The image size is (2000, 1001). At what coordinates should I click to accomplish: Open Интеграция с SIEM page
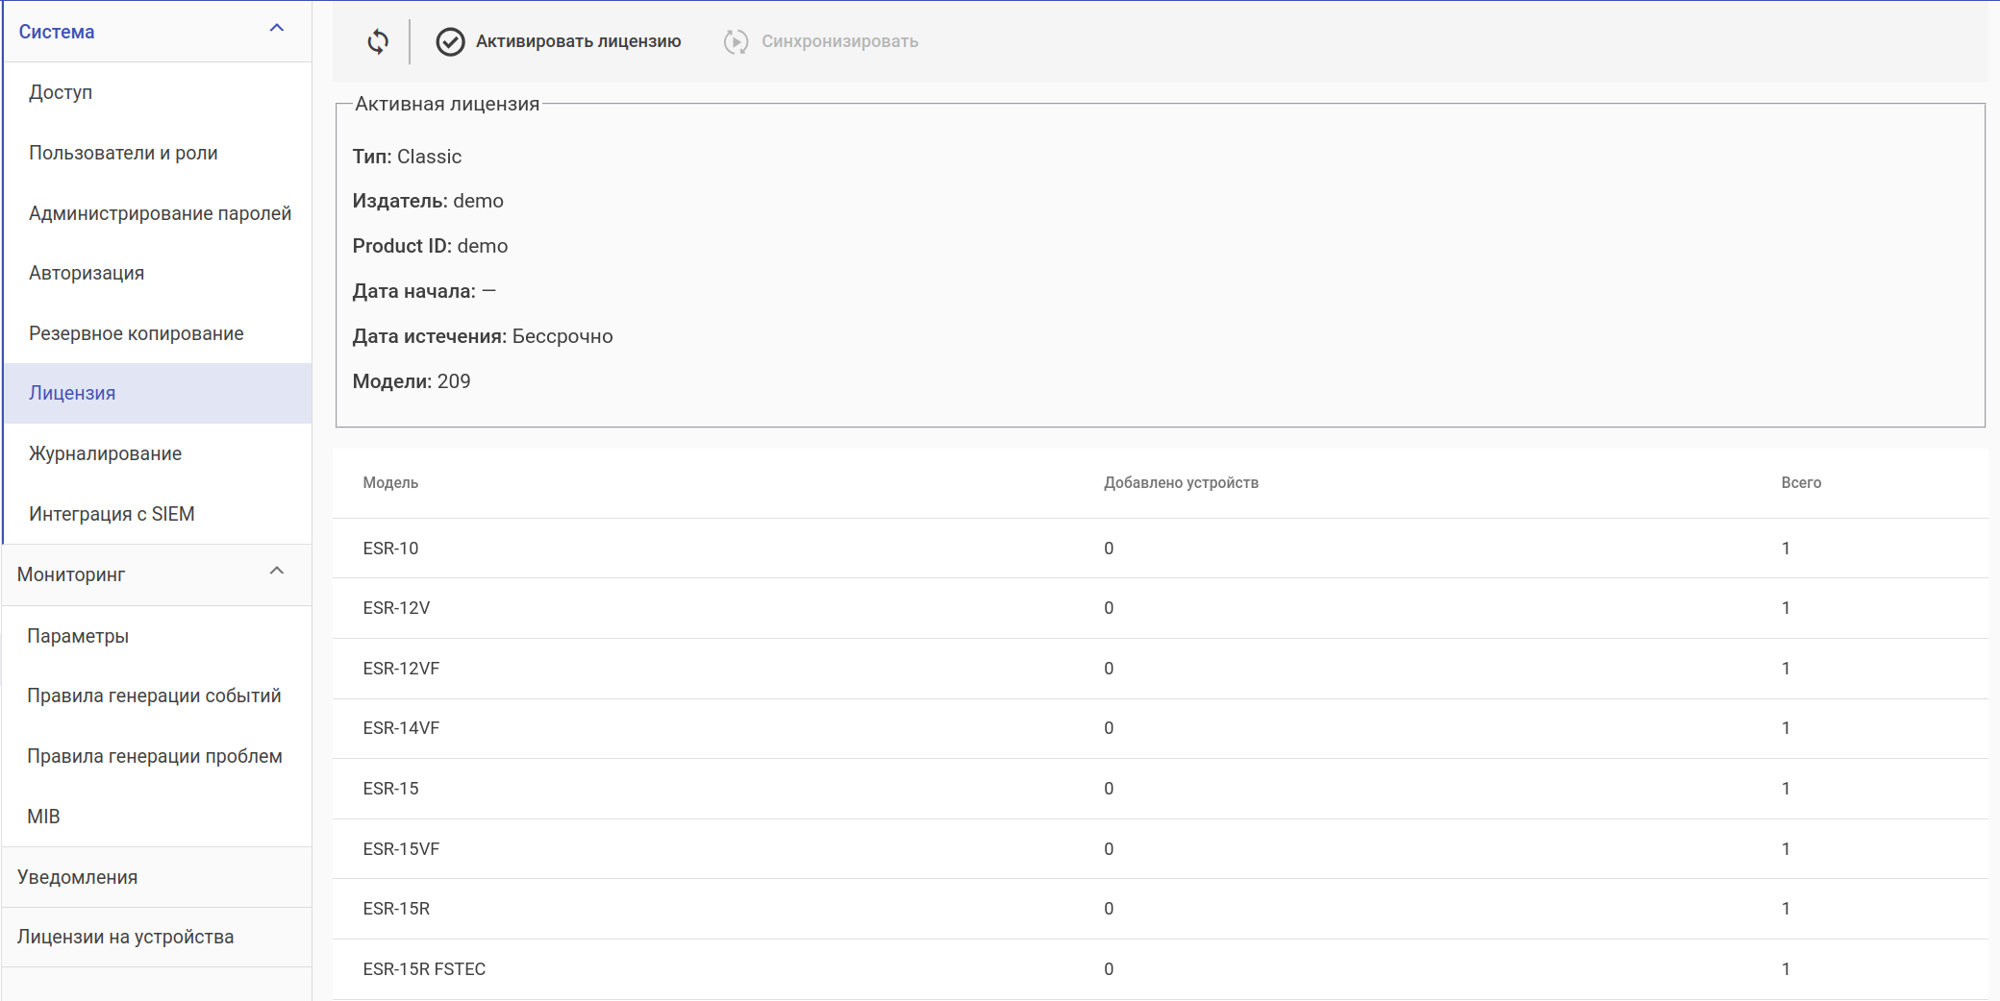click(x=112, y=514)
